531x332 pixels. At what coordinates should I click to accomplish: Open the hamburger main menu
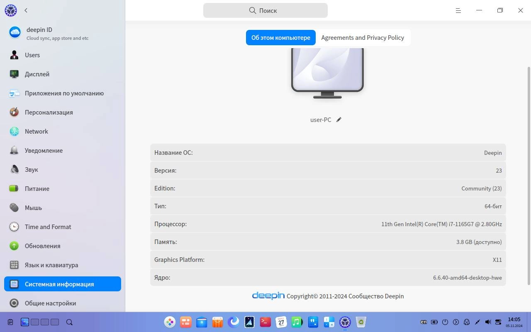pos(458,10)
